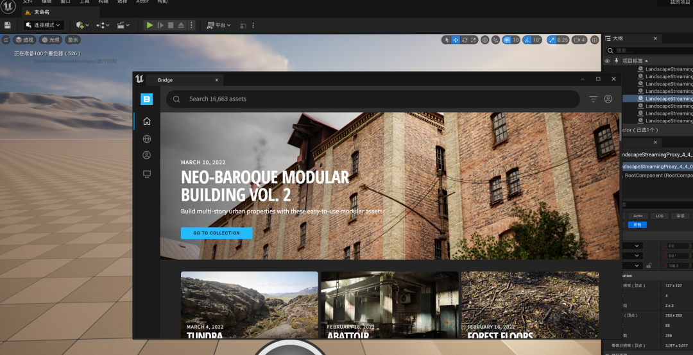Activate the Scale tool in viewport toolbar
Screen dimensions: 693x355
click(474, 40)
